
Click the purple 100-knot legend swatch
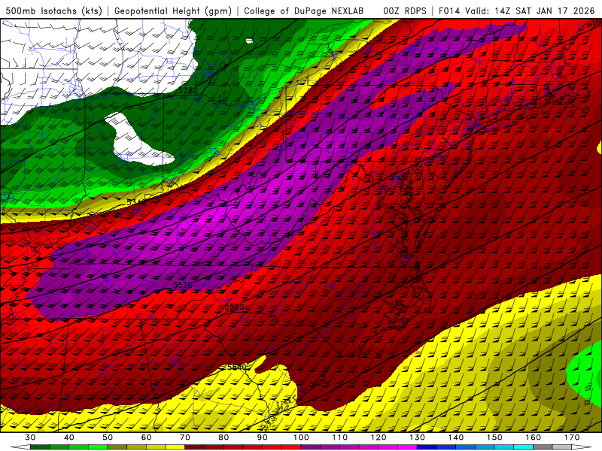311,447
